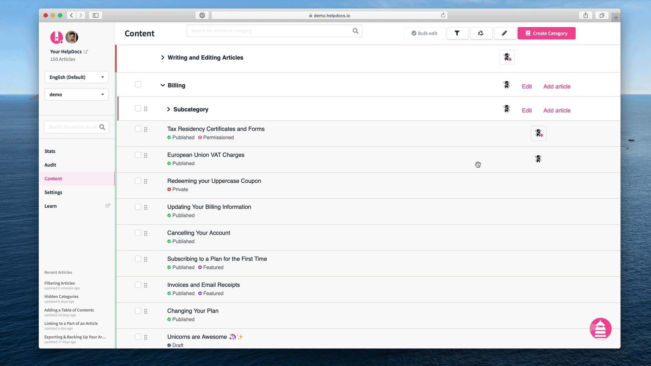Open the pink chat widget launcher
Viewport: 651px width, 366px height.
point(600,328)
